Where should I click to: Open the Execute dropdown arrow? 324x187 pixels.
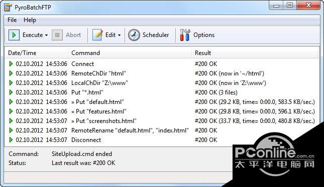point(47,35)
